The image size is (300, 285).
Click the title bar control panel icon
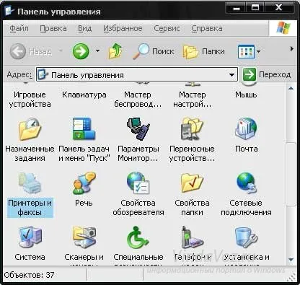pyautogui.click(x=9, y=10)
